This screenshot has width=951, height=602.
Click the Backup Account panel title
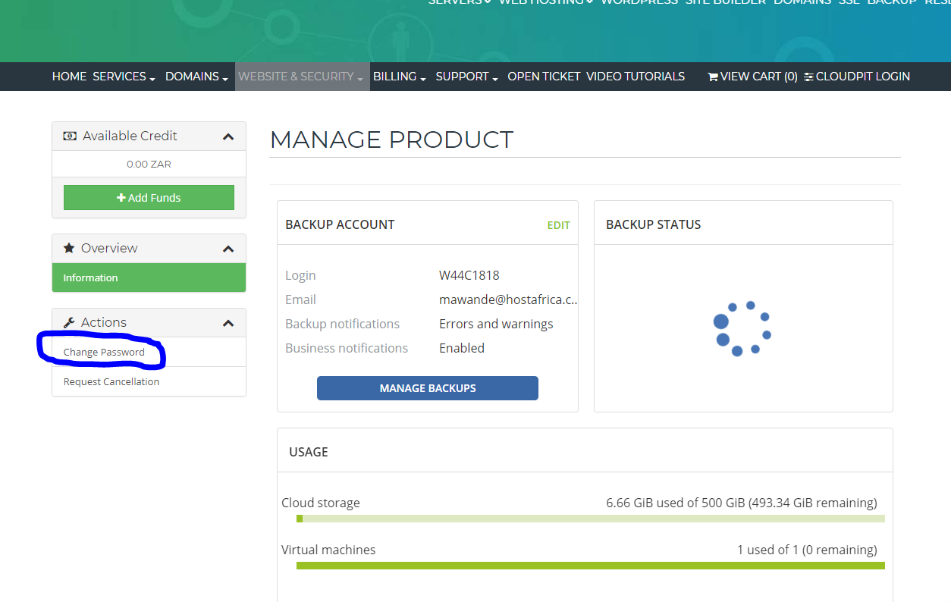340,224
